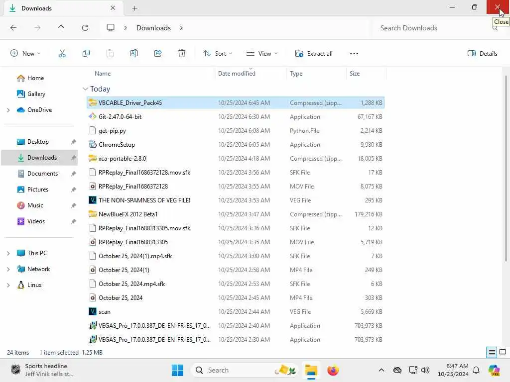Open the New item dropdown
The image size is (510, 382).
pos(25,54)
